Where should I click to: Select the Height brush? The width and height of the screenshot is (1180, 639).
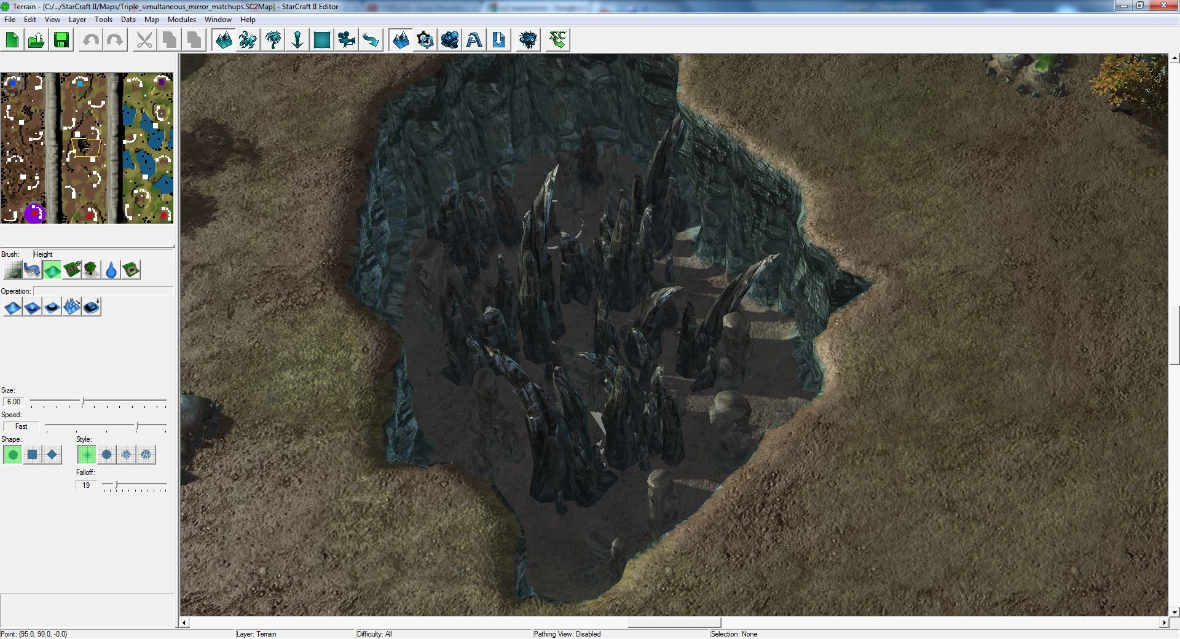[52, 270]
